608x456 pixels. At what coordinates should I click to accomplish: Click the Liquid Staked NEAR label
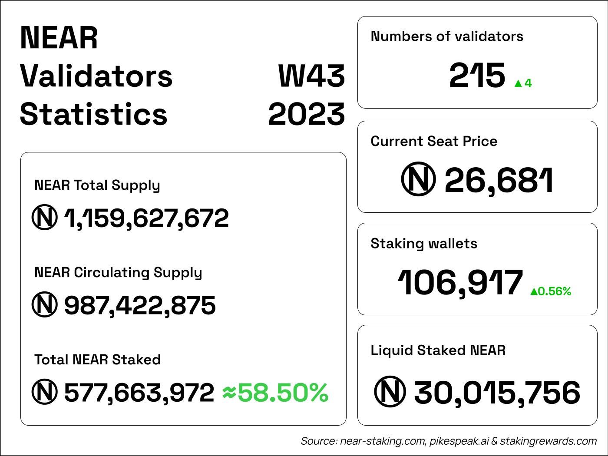pyautogui.click(x=438, y=350)
